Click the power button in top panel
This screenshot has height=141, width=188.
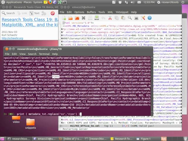click(x=183, y=2)
